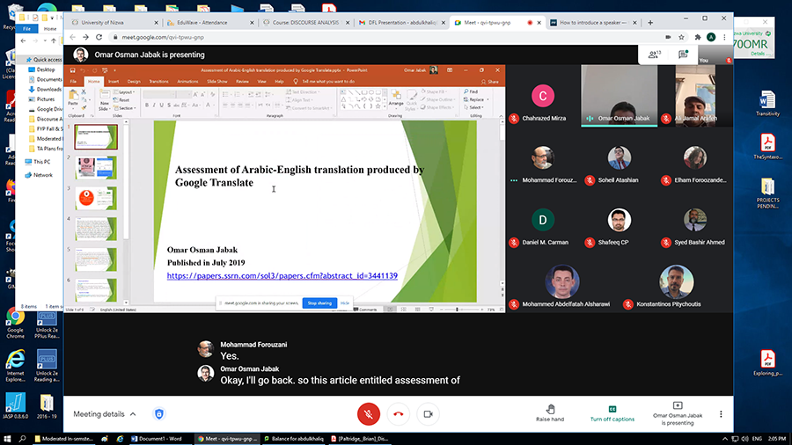Switch to DFL Presentation Gmail tab
Screen dimensions: 792x445
pos(401,23)
